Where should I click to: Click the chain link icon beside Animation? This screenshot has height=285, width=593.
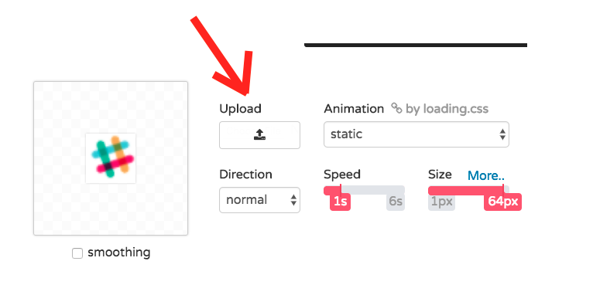click(x=396, y=108)
